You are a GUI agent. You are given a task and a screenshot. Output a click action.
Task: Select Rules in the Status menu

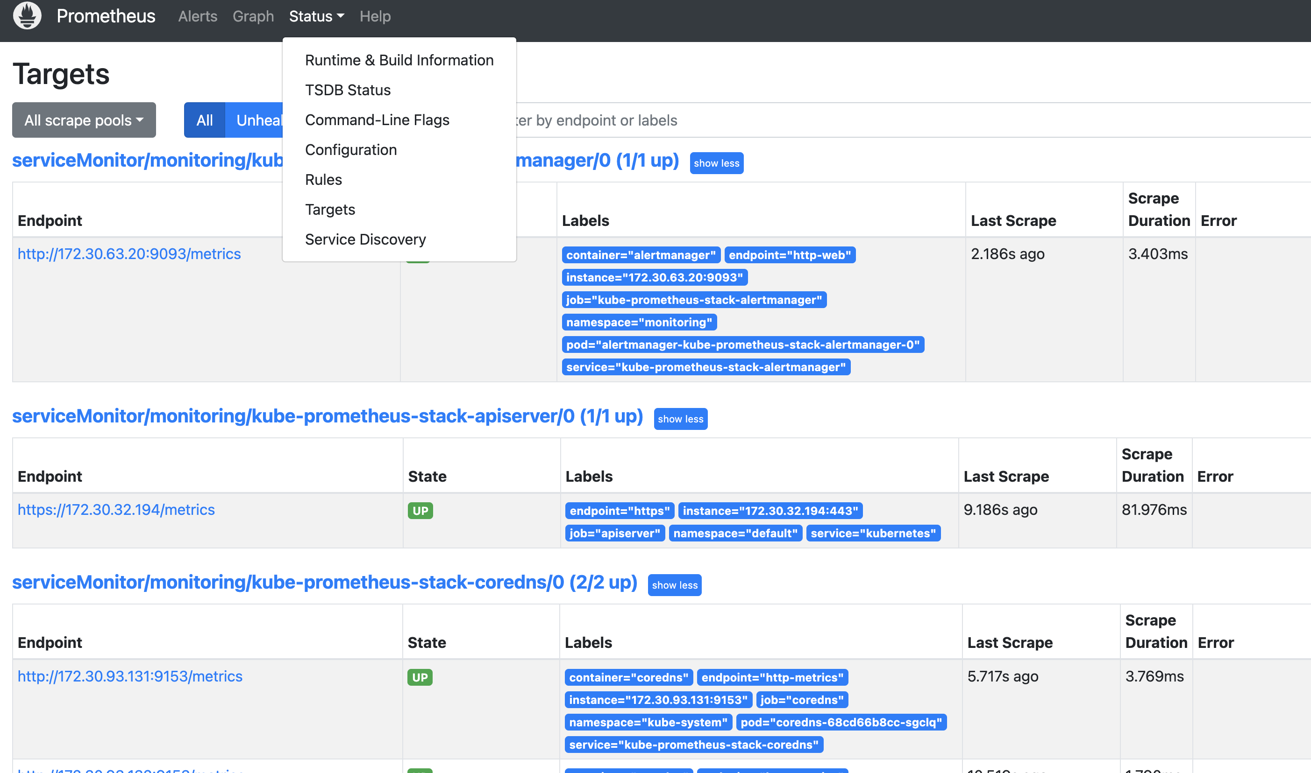pos(323,180)
